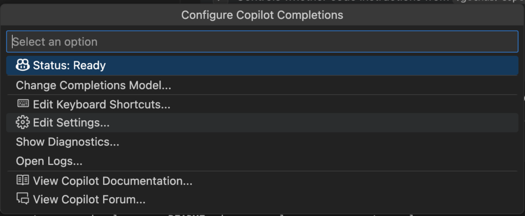Click the gear icon next to Edit Settings
The height and width of the screenshot is (216, 525).
coord(23,122)
